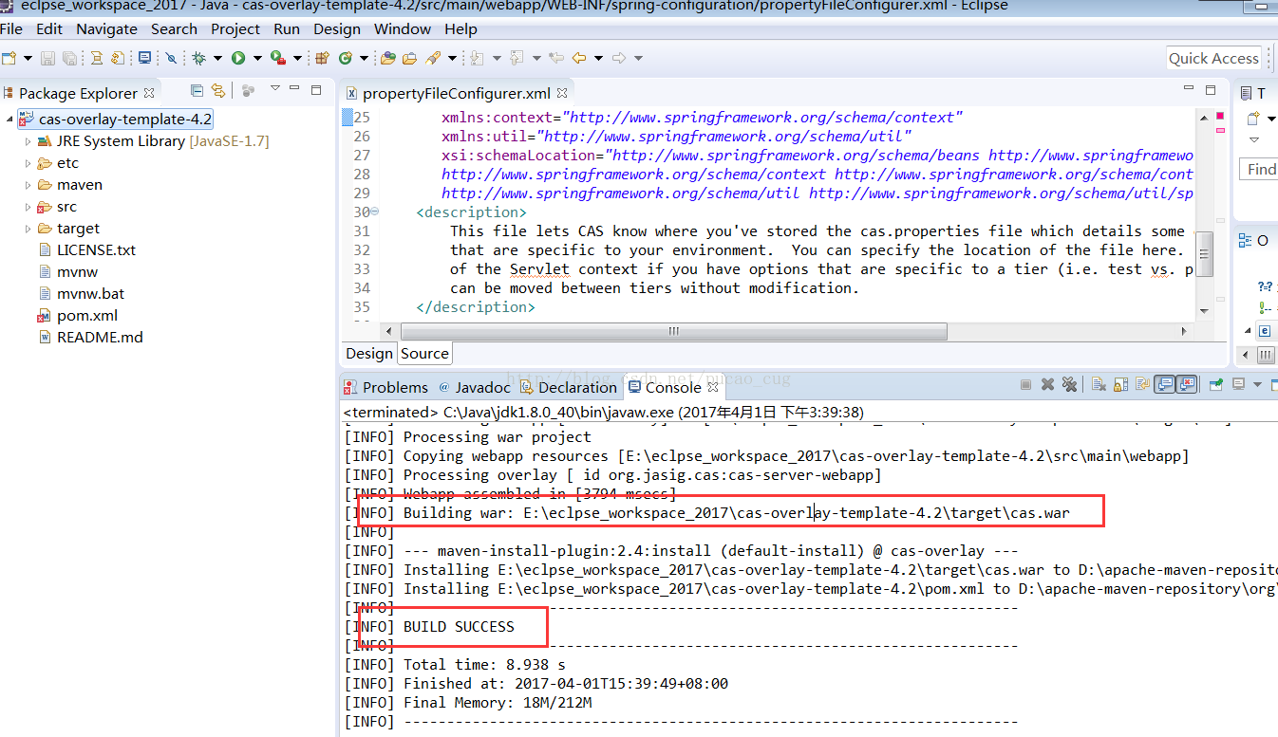Toggle console Scroll Lock icon

click(1120, 384)
